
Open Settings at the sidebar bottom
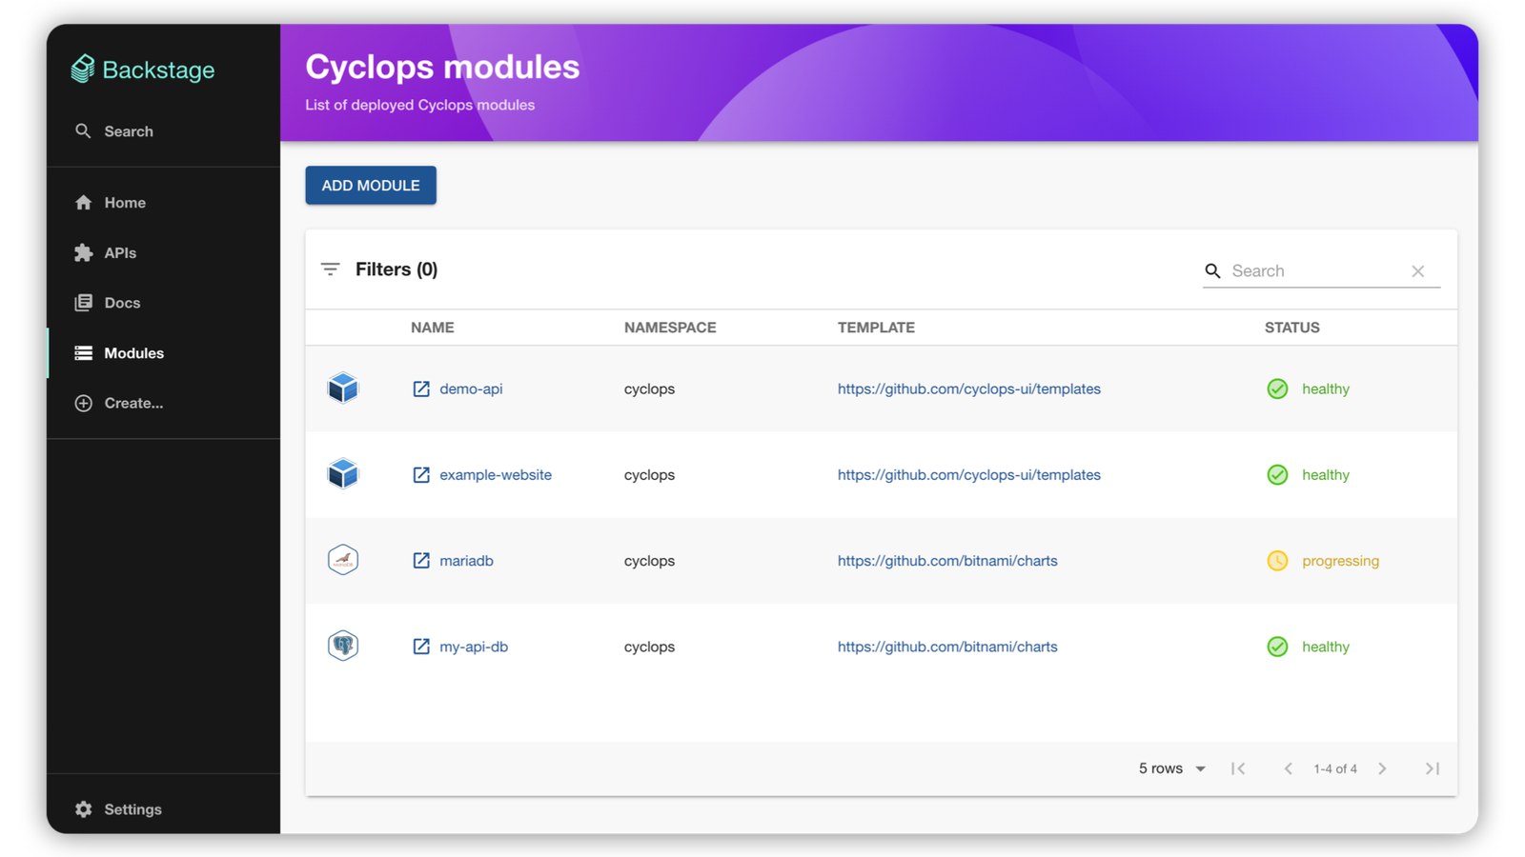tap(132, 809)
